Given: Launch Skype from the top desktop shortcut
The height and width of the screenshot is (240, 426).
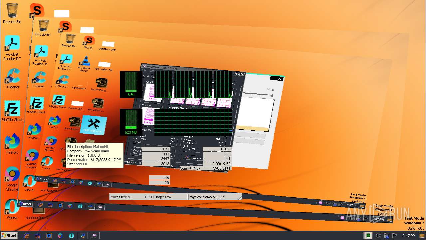Looking at the screenshot, I should (x=37, y=10).
